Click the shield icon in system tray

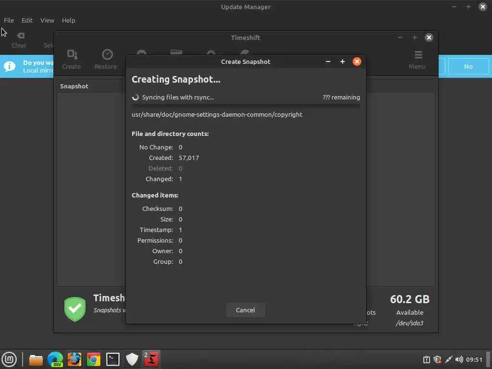click(x=437, y=359)
